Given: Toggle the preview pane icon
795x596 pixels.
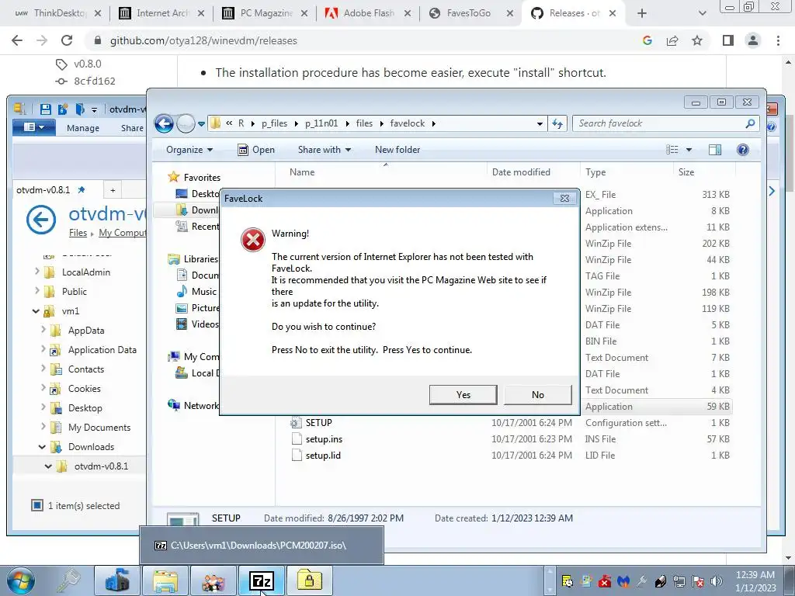Looking at the screenshot, I should 715,150.
